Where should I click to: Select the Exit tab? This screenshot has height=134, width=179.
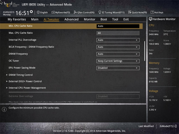(126, 19)
